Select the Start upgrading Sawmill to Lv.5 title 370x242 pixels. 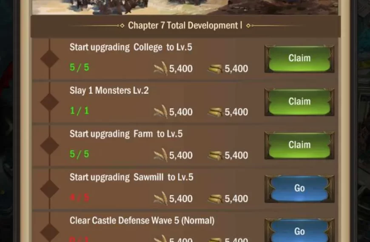tap(131, 177)
